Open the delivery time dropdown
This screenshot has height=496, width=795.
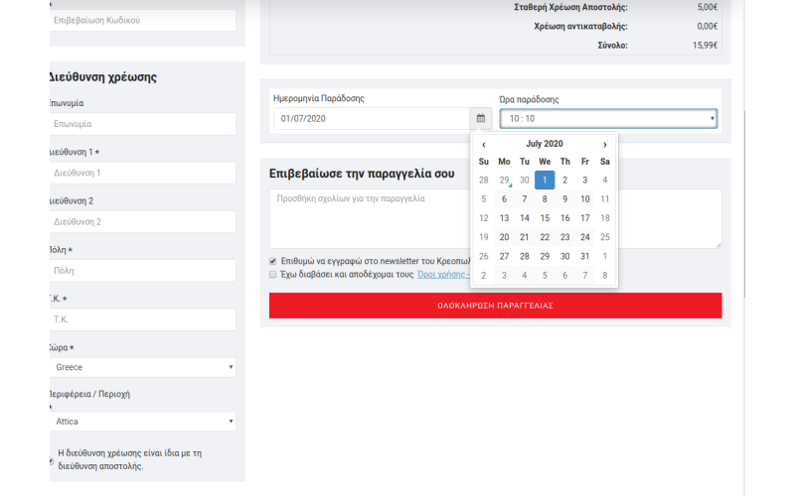(607, 119)
